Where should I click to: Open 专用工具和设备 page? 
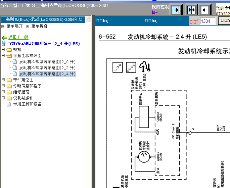point(27,104)
